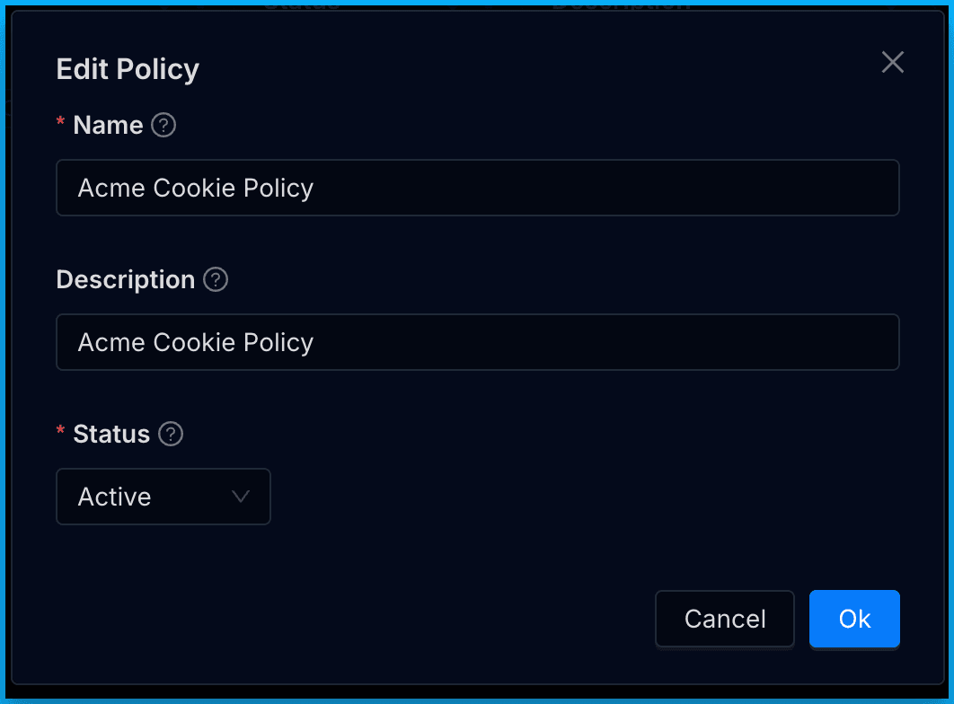954x704 pixels.
Task: Close the Edit Policy dialog with the X
Action: click(892, 62)
